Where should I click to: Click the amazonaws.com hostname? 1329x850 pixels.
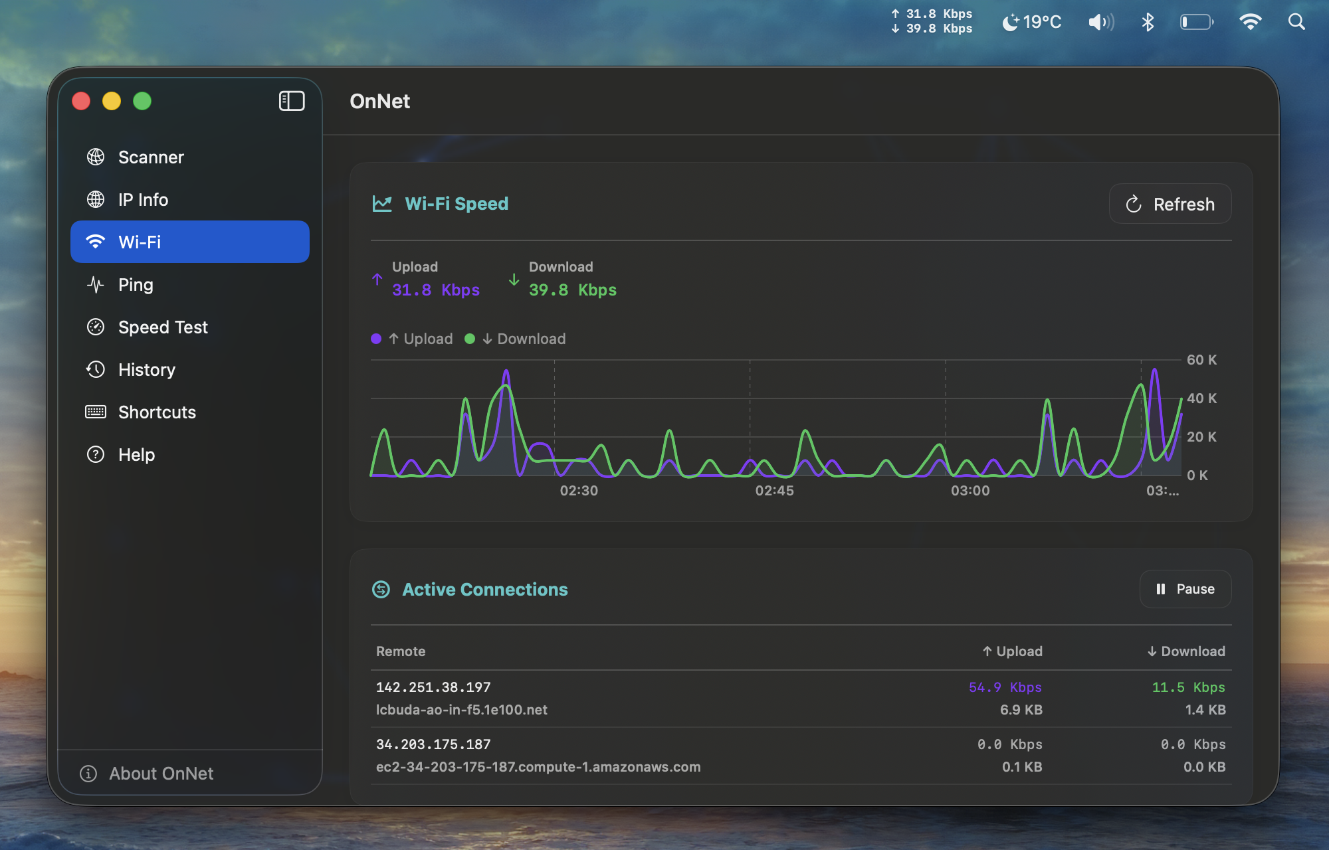click(538, 767)
